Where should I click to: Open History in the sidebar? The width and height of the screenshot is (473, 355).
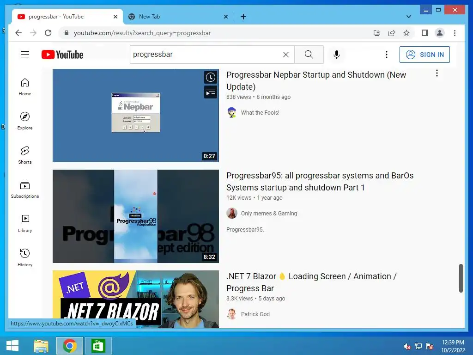25,257
